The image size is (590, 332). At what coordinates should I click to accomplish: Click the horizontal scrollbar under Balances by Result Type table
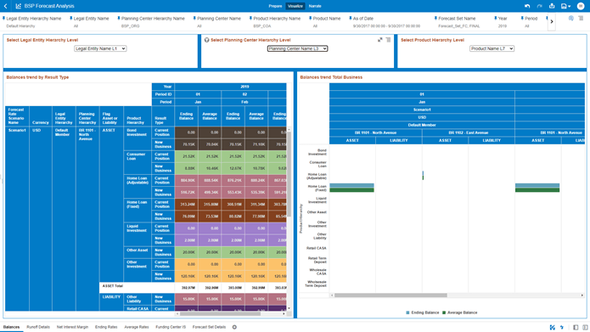coord(220,313)
